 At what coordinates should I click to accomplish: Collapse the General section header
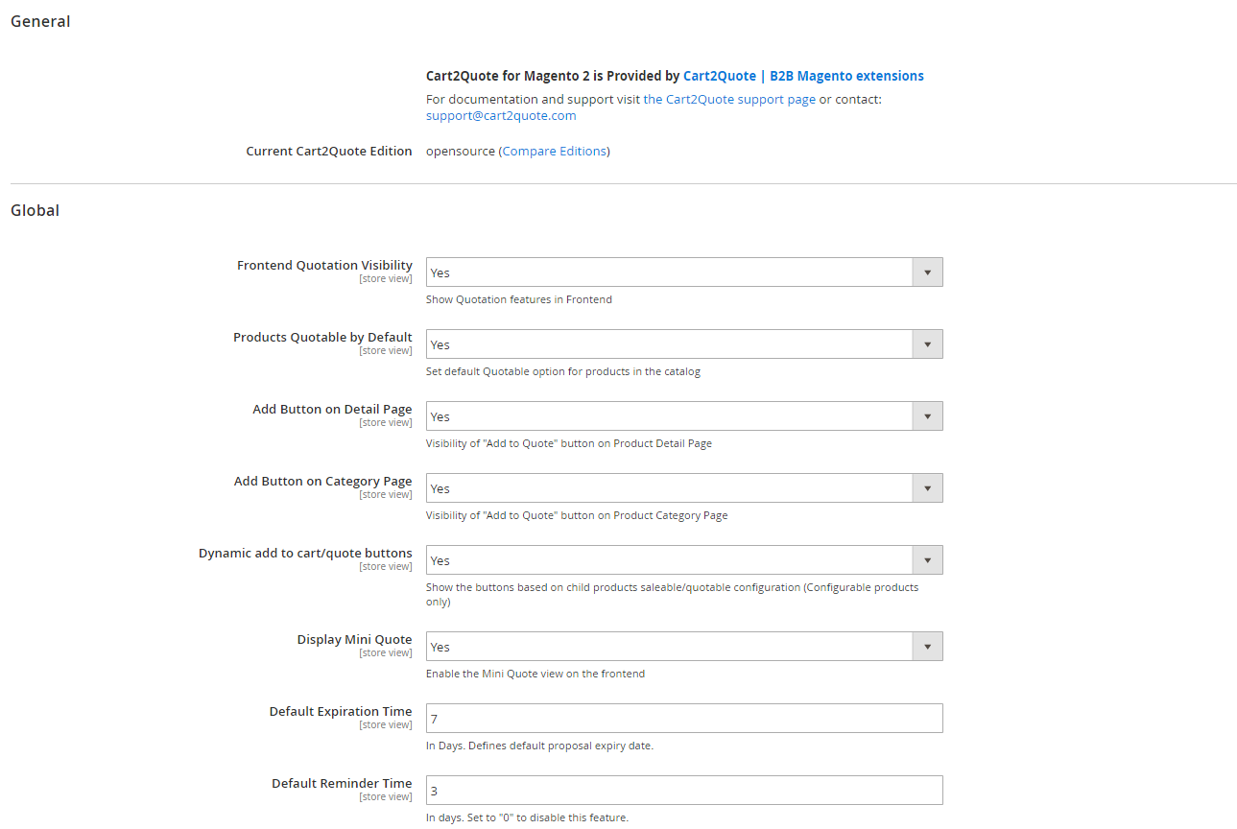click(x=40, y=21)
